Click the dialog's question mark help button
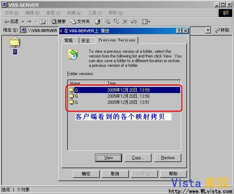This screenshot has height=194, width=234. tap(179, 31)
